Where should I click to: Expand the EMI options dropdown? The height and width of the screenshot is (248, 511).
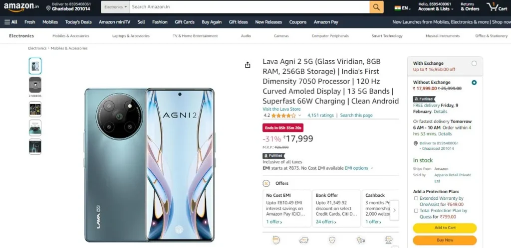coord(359,168)
